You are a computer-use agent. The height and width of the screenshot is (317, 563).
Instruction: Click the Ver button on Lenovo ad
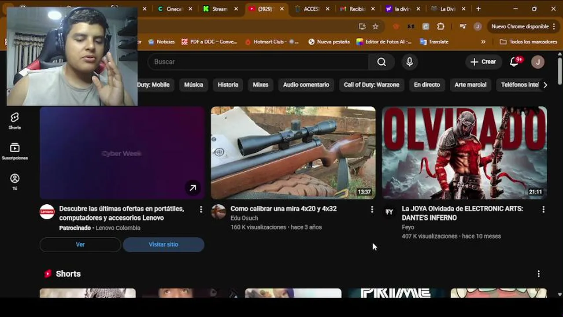80,245
